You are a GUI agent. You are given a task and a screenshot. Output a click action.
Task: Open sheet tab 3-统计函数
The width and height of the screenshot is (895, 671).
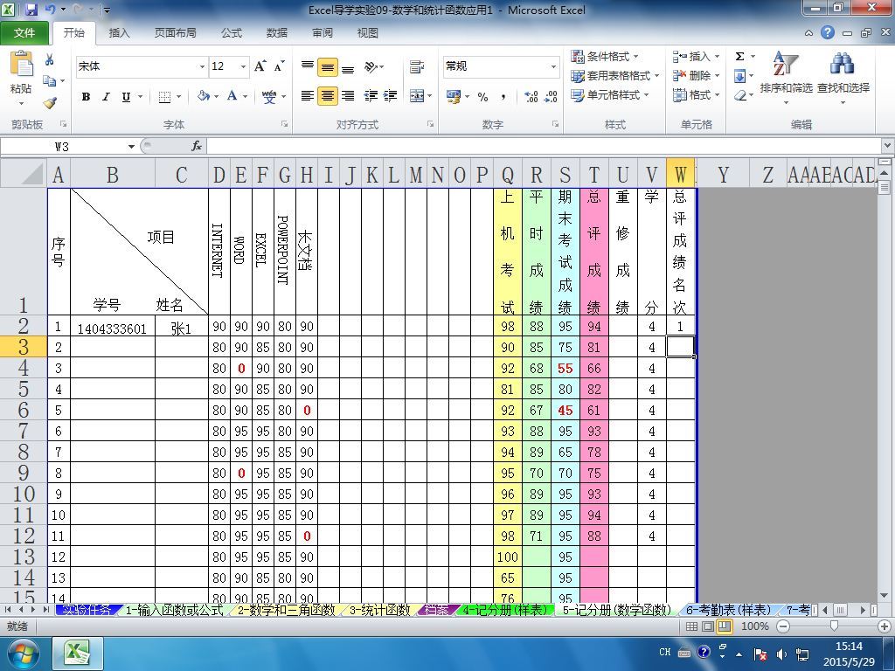pos(380,610)
